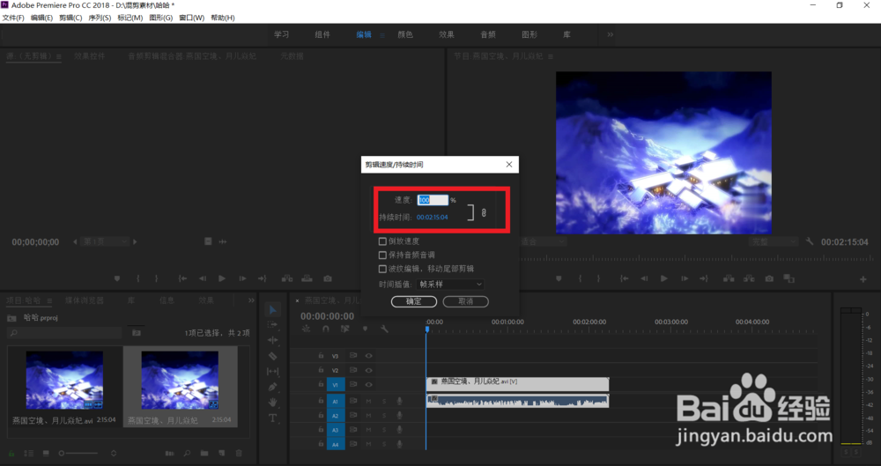Click Project panel Clear trash icon

[x=239, y=453]
